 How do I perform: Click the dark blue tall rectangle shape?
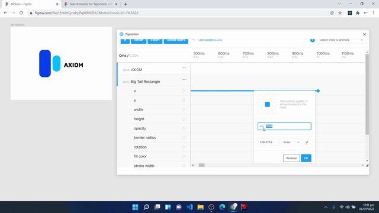pyautogui.click(x=45, y=63)
